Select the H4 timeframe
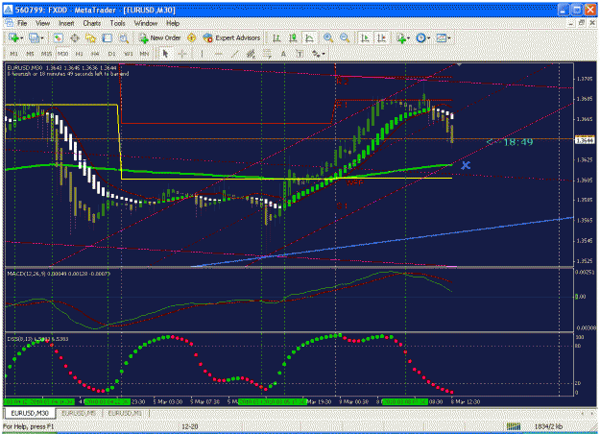Viewport: 600px width, 434px height. 95,54
